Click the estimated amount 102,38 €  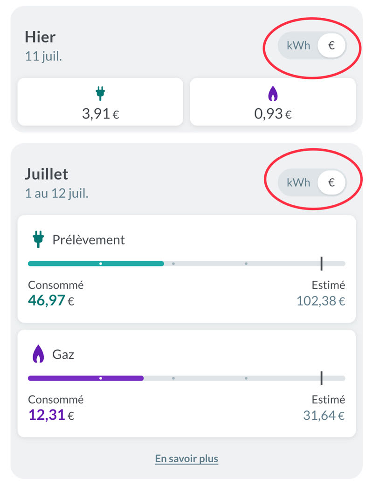pos(321,301)
